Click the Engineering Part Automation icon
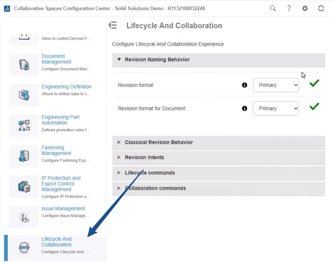Image resolution: width=333 pixels, height=263 pixels. click(x=24, y=125)
